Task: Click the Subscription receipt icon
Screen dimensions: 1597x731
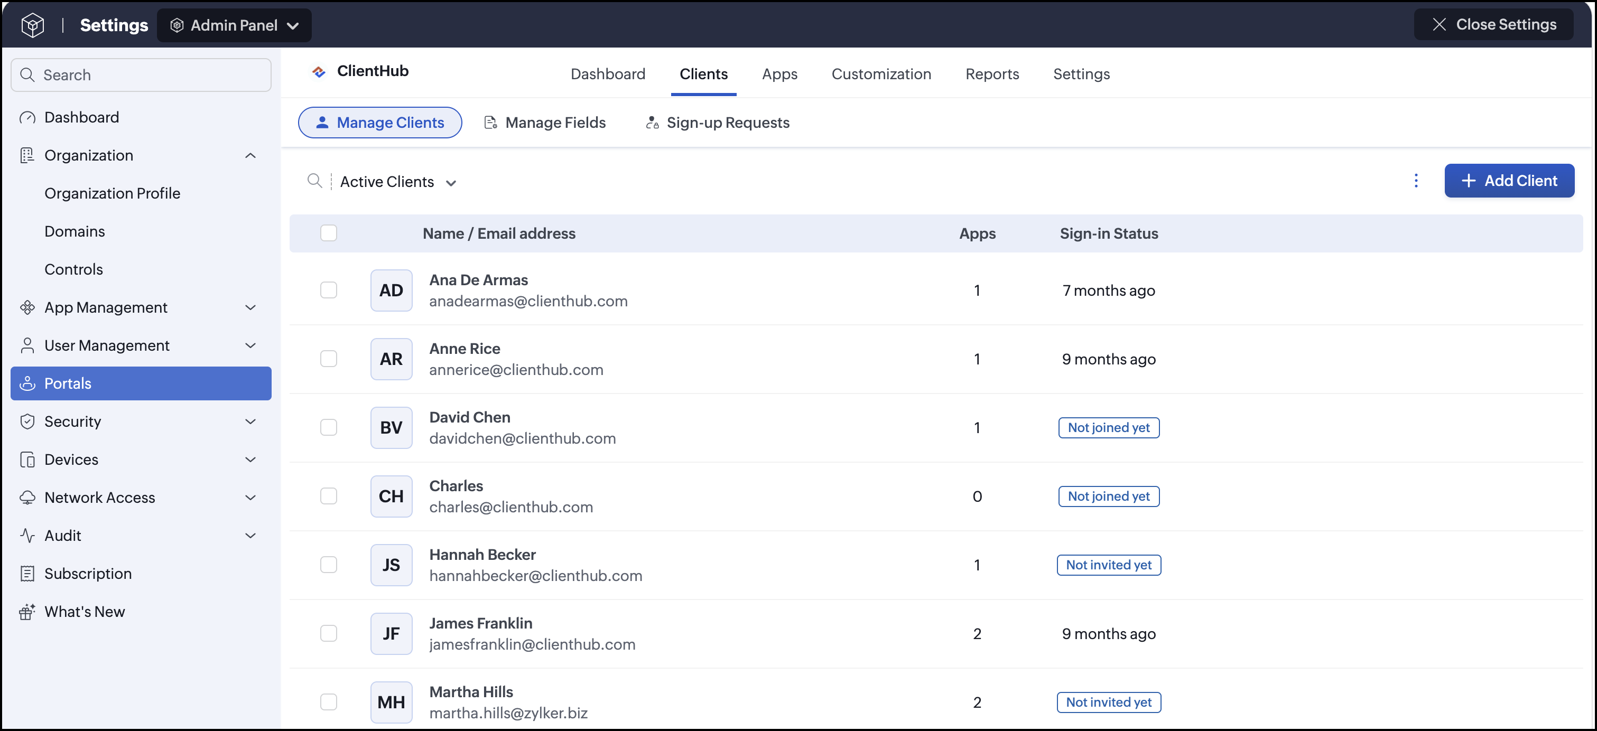Action: [x=27, y=574]
